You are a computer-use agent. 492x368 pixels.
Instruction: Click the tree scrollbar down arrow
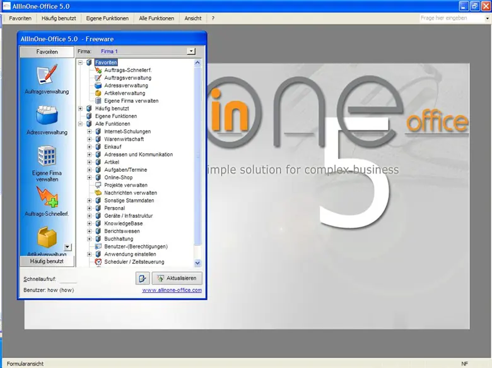click(x=197, y=263)
